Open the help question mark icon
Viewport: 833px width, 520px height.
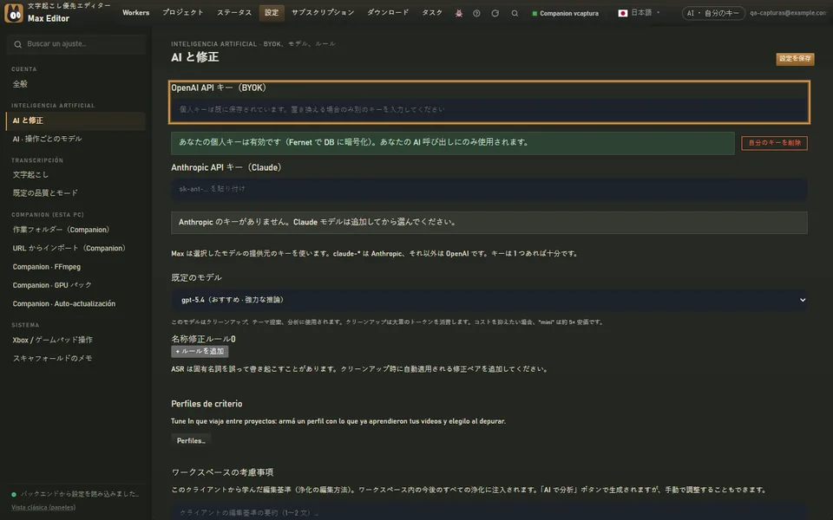476,13
